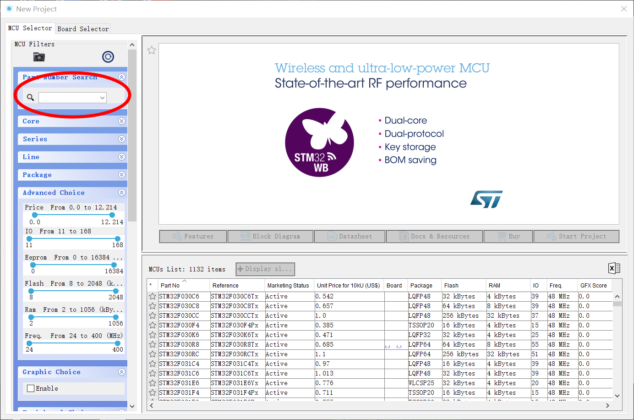Sort by the Reference column header
Viewport: 634px width, 420px height.
237,285
